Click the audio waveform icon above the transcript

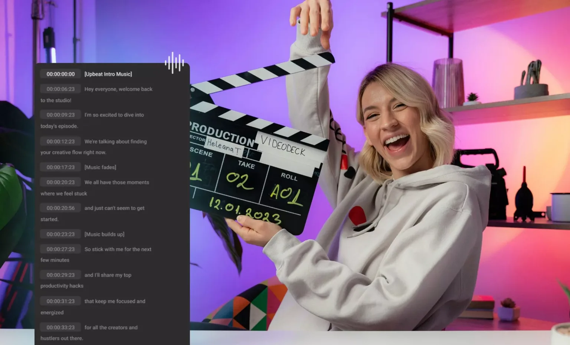pyautogui.click(x=174, y=63)
